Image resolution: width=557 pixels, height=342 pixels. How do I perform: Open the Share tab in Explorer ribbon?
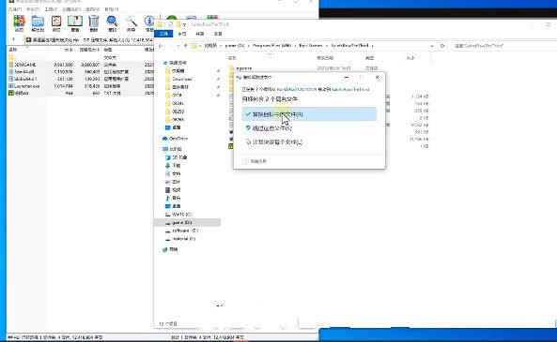coord(200,34)
